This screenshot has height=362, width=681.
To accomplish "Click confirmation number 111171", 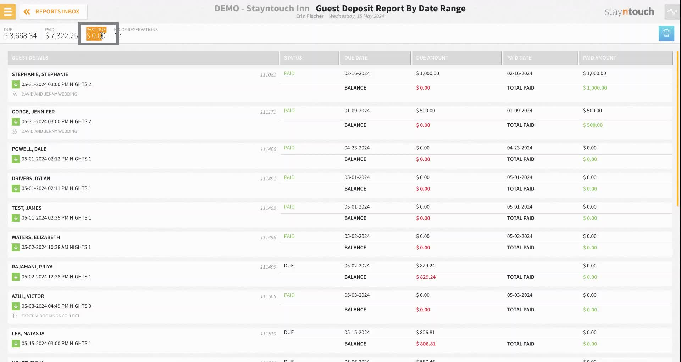I will pos(268,112).
